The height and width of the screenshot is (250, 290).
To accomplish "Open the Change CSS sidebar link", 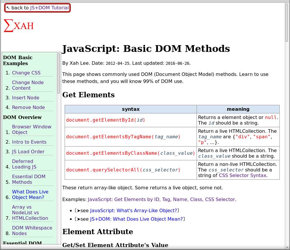I will pyautogui.click(x=26, y=73).
